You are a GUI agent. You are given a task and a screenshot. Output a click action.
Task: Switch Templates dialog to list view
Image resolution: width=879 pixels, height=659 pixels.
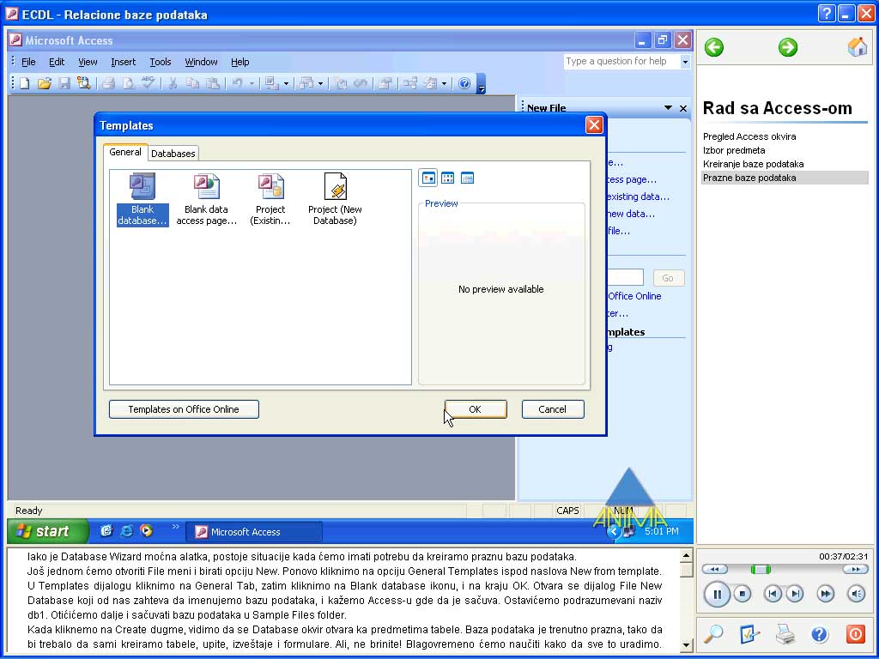447,178
